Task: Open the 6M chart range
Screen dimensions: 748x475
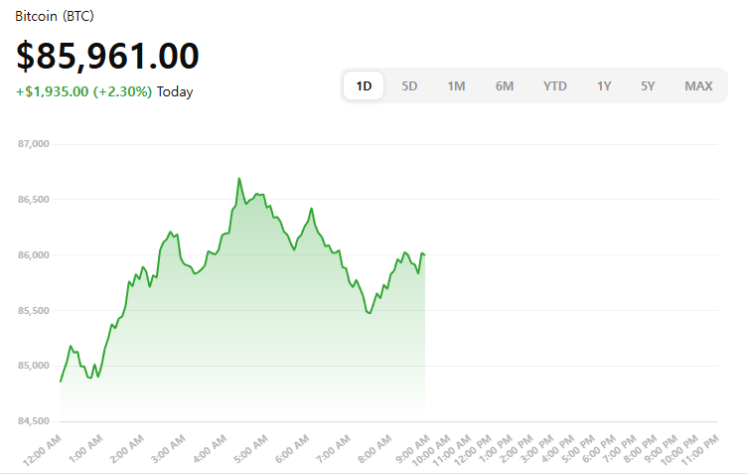Action: (505, 86)
